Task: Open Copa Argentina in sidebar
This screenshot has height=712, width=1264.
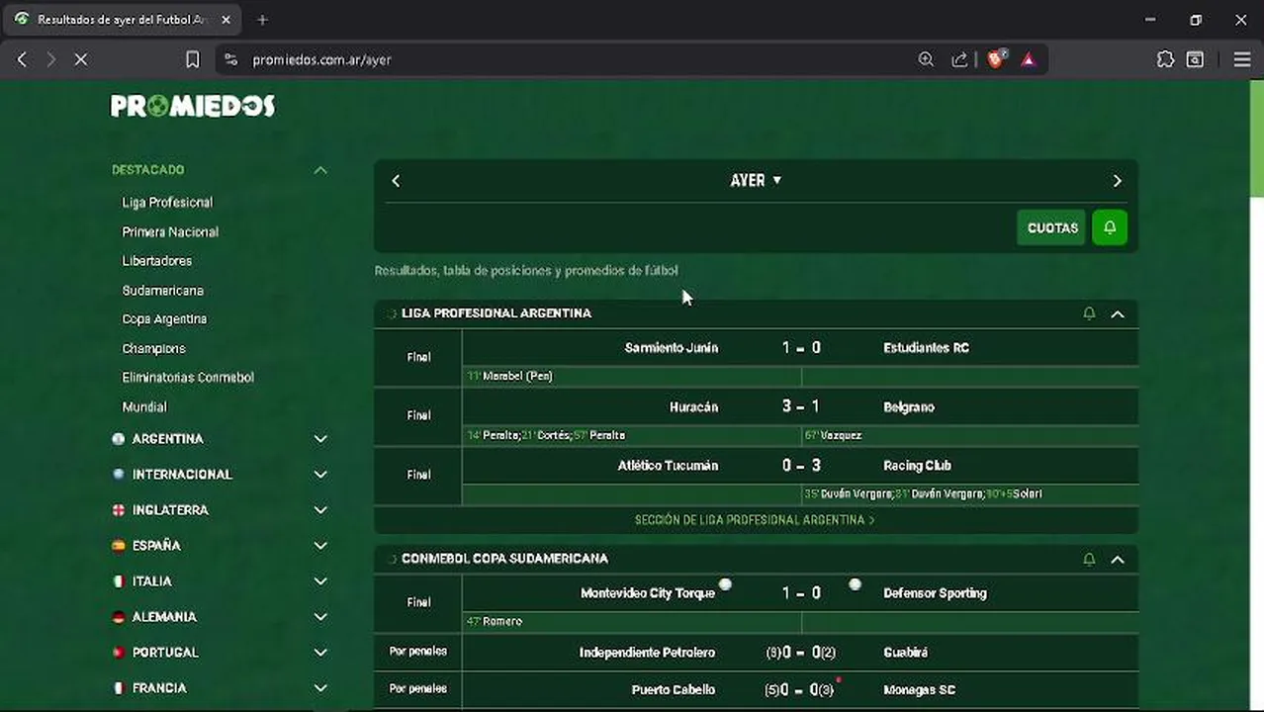Action: coord(164,319)
